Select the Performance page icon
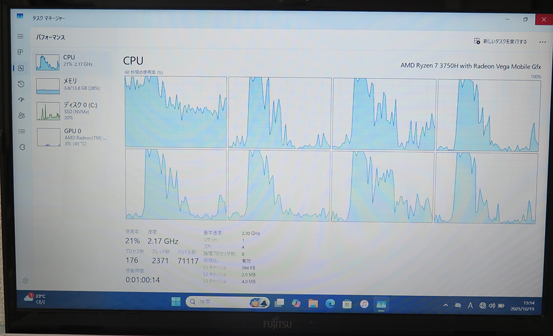This screenshot has width=553, height=336. pos(21,68)
